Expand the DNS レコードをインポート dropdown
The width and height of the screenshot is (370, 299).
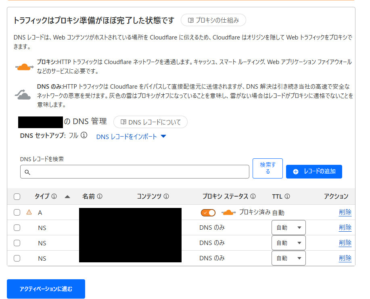tap(163, 137)
